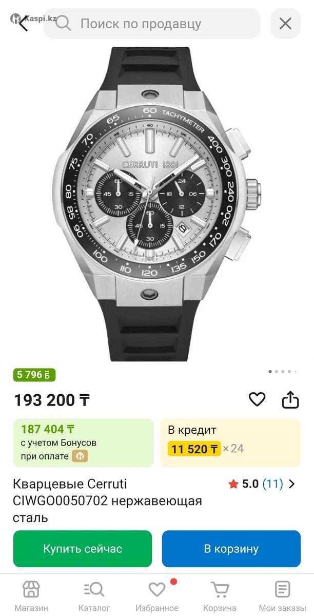Viewport: 314px width, 616px height.
Task: Tap the back arrow icon
Action: [x=23, y=23]
